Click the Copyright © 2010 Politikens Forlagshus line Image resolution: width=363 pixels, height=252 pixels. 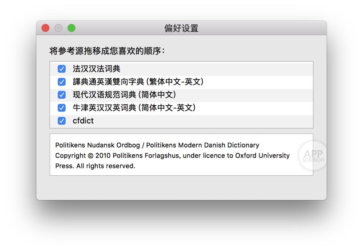172,156
